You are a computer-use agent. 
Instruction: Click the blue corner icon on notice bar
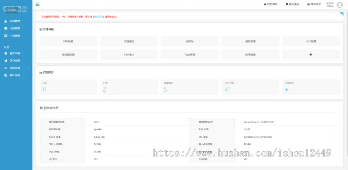click(x=341, y=14)
